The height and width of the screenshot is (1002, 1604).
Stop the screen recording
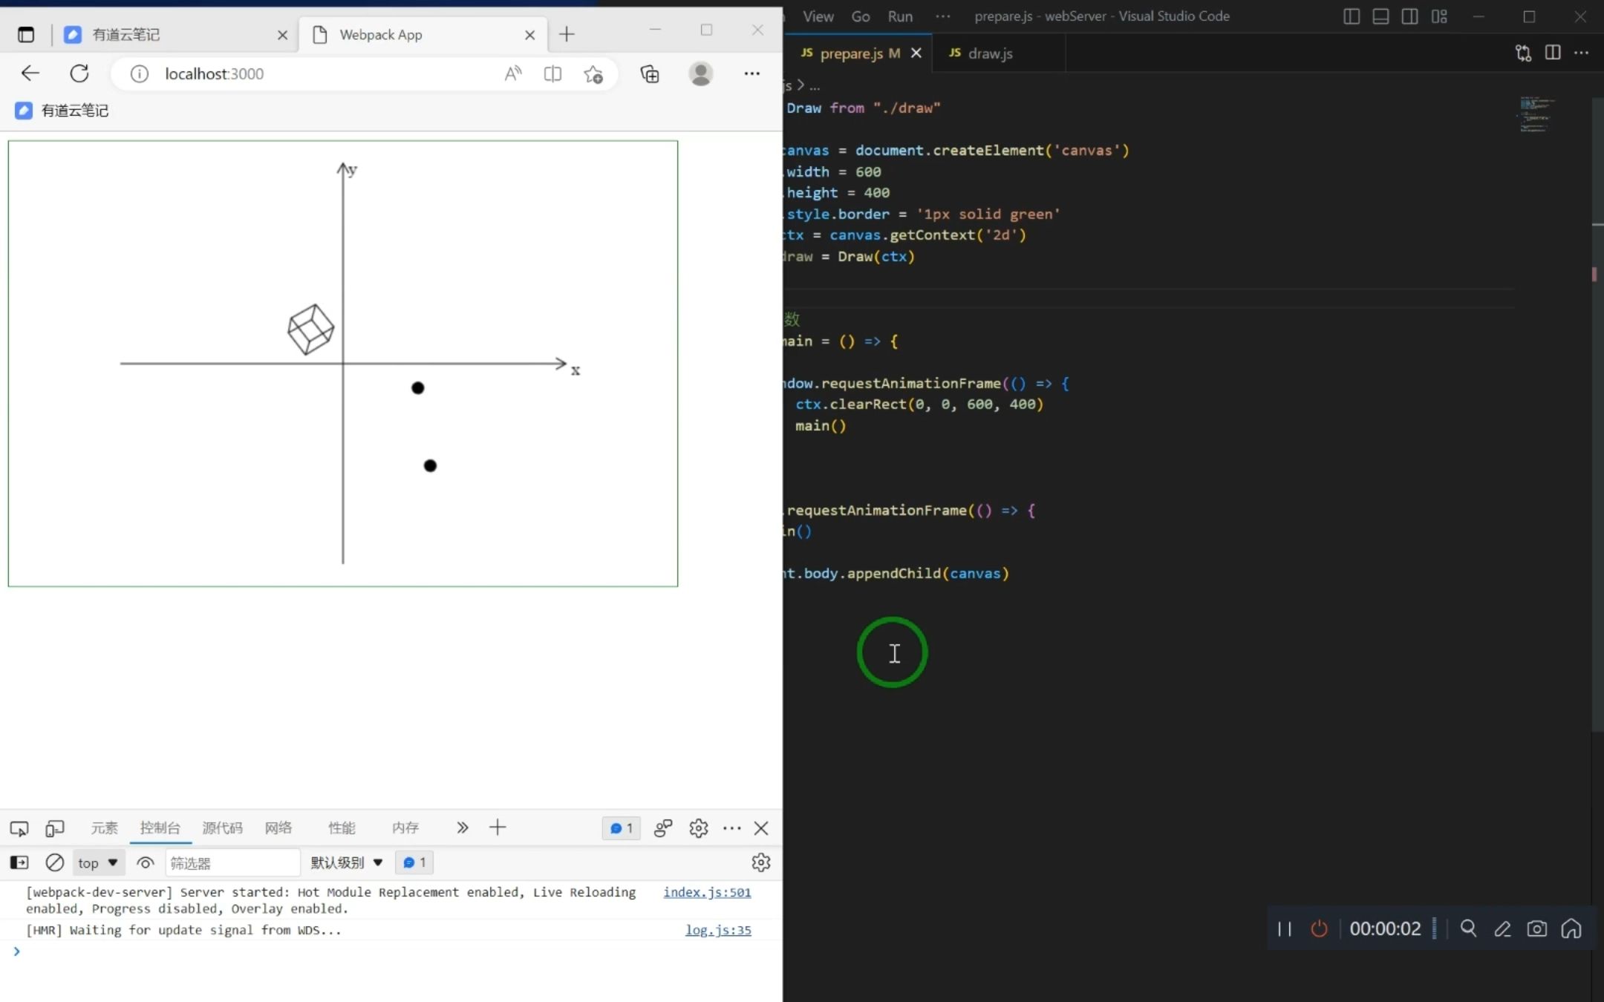coord(1319,929)
